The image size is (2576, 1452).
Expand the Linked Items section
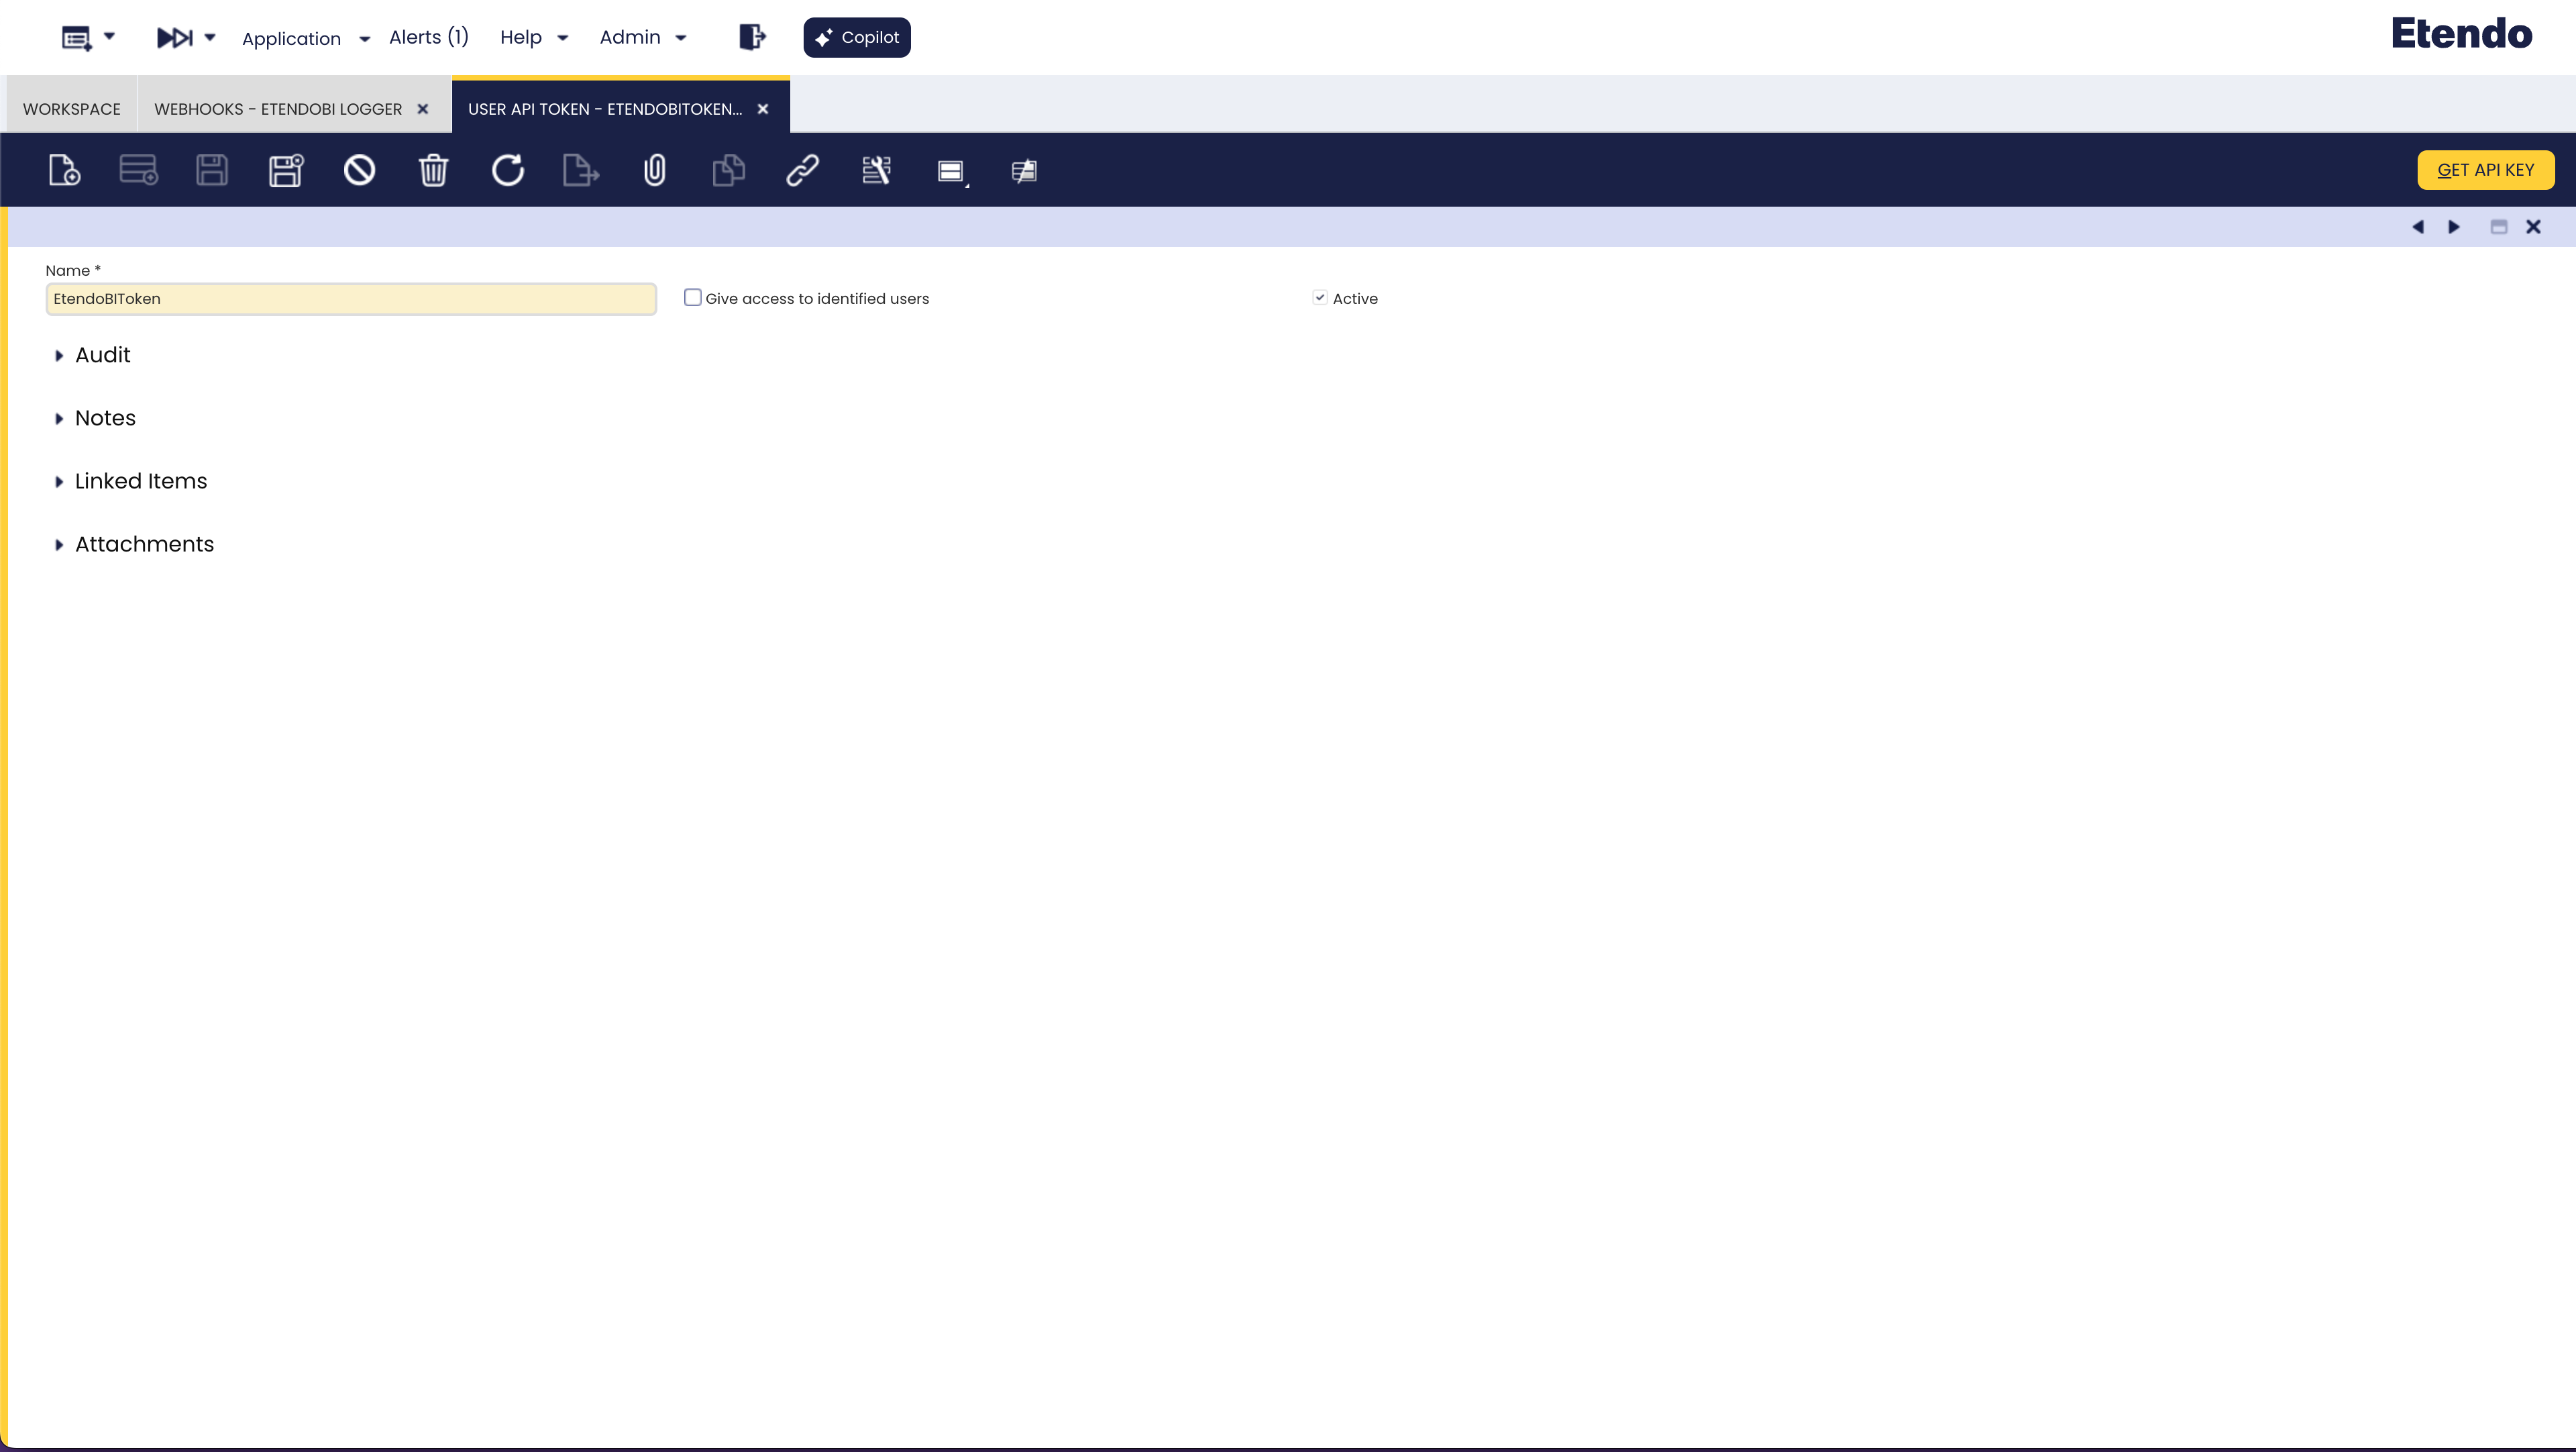click(x=130, y=481)
